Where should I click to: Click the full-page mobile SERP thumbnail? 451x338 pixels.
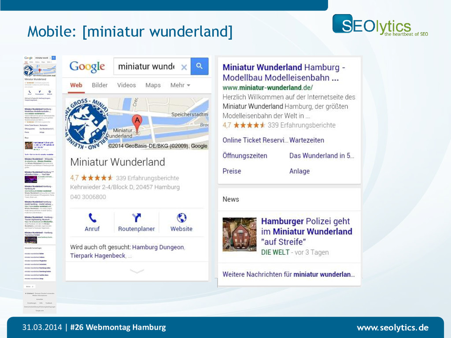(40, 184)
